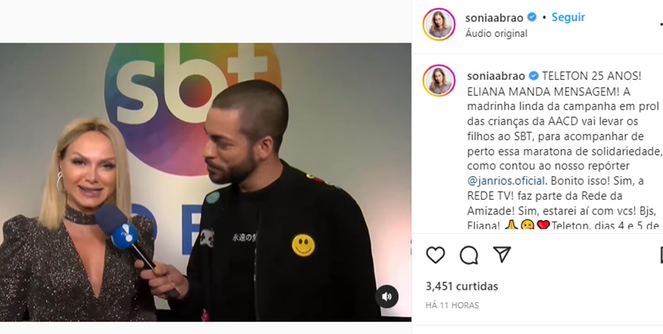
Task: Save the post with the bookmark icon
Action: click(661, 255)
